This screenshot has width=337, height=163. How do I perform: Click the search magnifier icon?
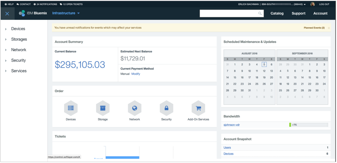pyautogui.click(x=260, y=13)
